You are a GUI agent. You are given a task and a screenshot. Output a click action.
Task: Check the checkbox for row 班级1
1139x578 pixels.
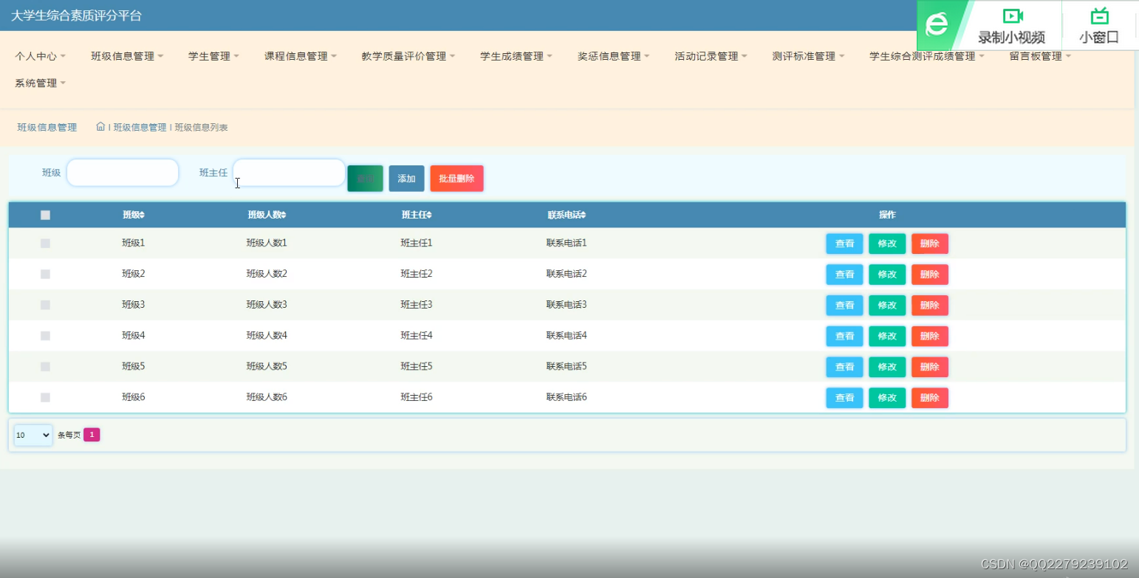pos(45,243)
